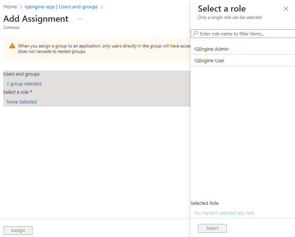Click chevron after Users and groups breadcrumb

pyautogui.click(x=102, y=7)
